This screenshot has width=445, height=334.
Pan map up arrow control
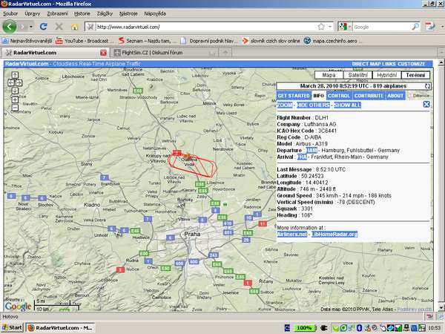[15, 75]
